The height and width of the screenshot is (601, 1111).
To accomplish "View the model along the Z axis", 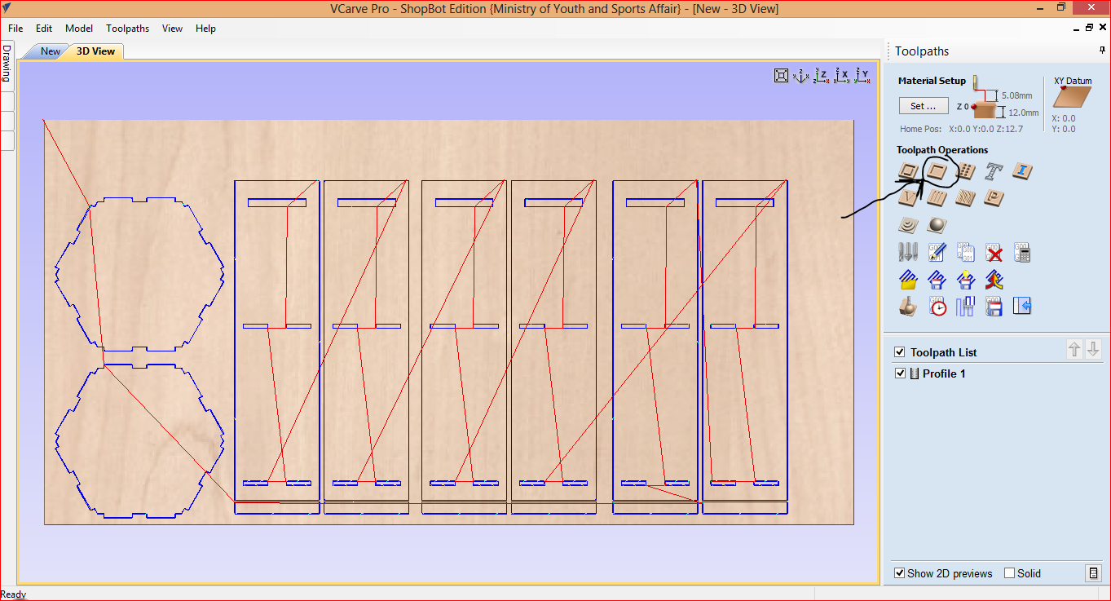I will pos(822,76).
